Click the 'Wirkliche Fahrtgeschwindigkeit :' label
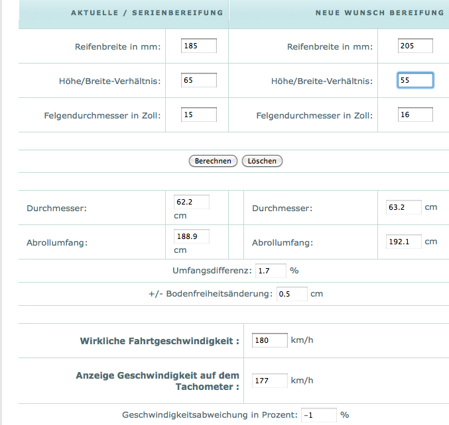The image size is (449, 425). pos(159,341)
